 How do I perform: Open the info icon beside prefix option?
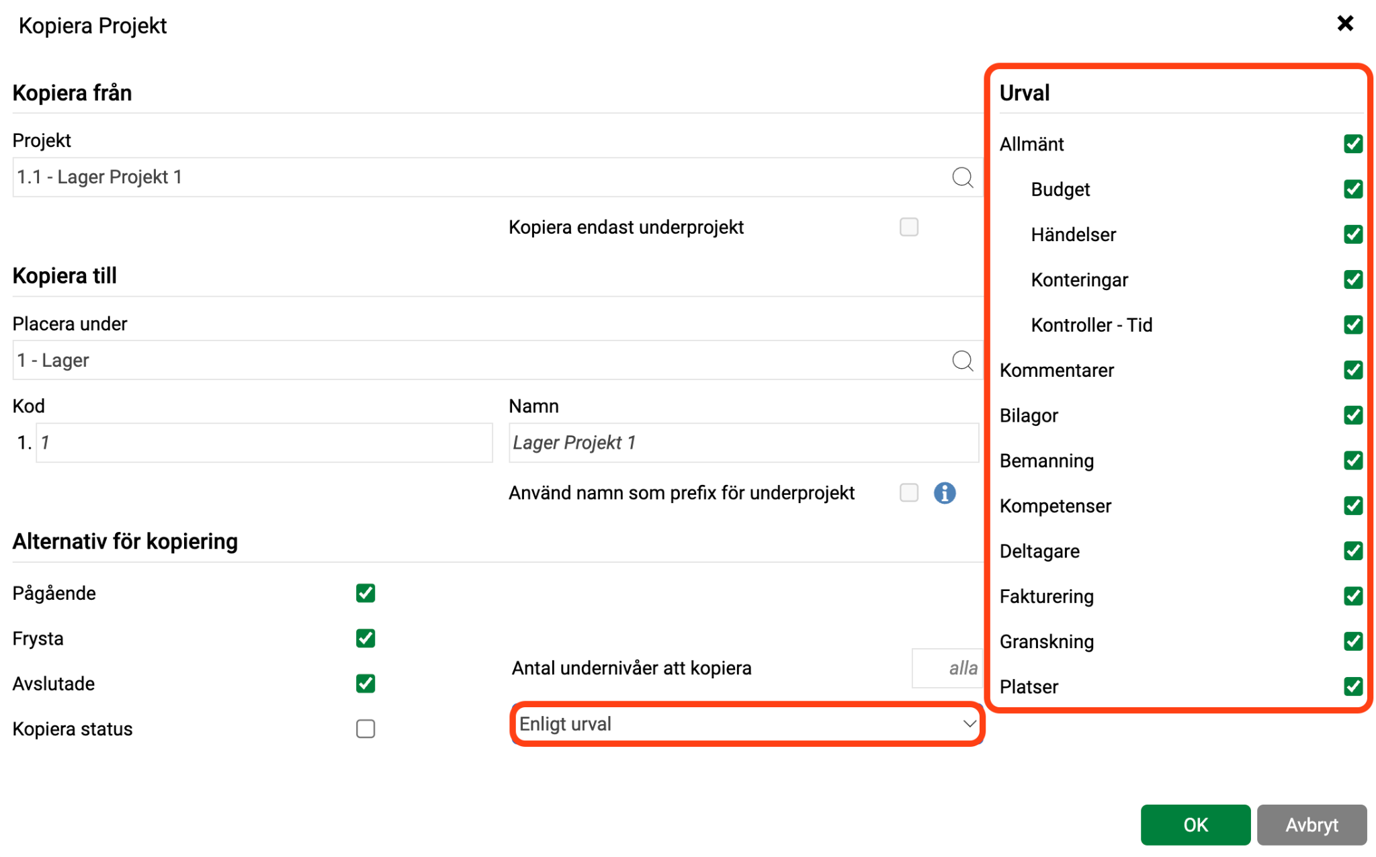(944, 493)
